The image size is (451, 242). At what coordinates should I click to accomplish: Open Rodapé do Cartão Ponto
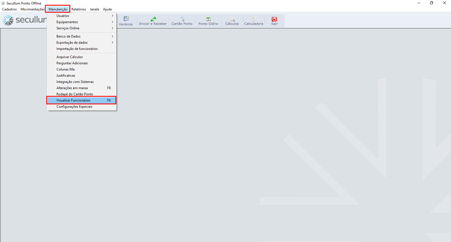click(82, 94)
